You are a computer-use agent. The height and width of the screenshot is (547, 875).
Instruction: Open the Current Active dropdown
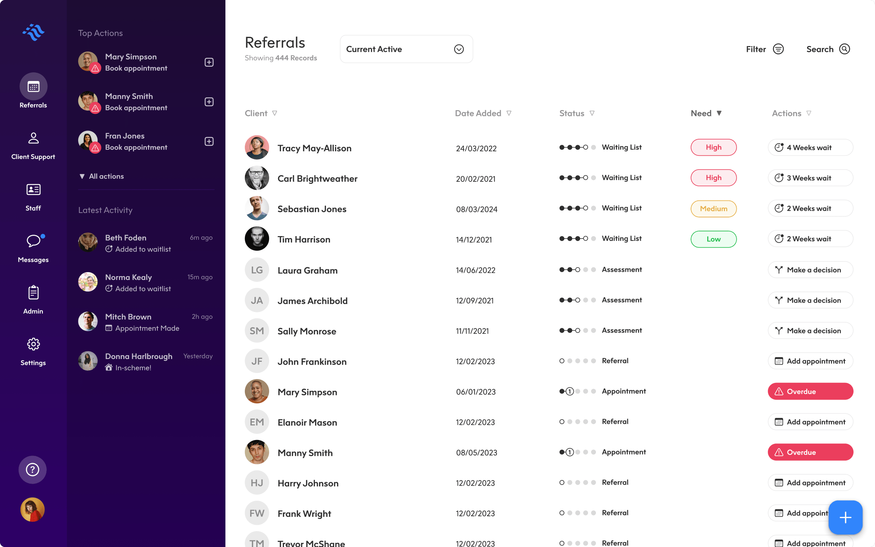pos(406,49)
